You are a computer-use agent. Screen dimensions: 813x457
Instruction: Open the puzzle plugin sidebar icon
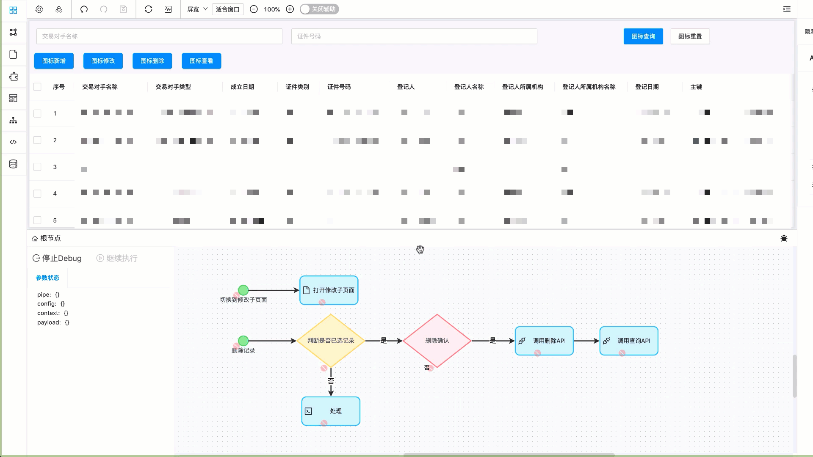point(13,76)
